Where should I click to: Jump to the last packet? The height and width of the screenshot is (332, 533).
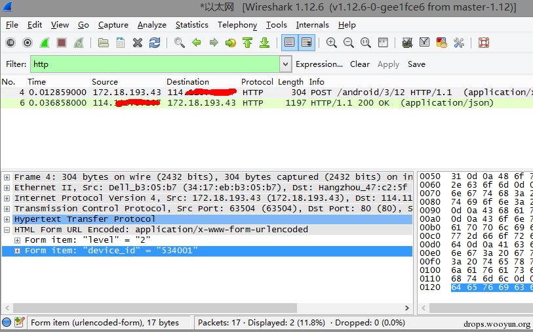pos(264,43)
